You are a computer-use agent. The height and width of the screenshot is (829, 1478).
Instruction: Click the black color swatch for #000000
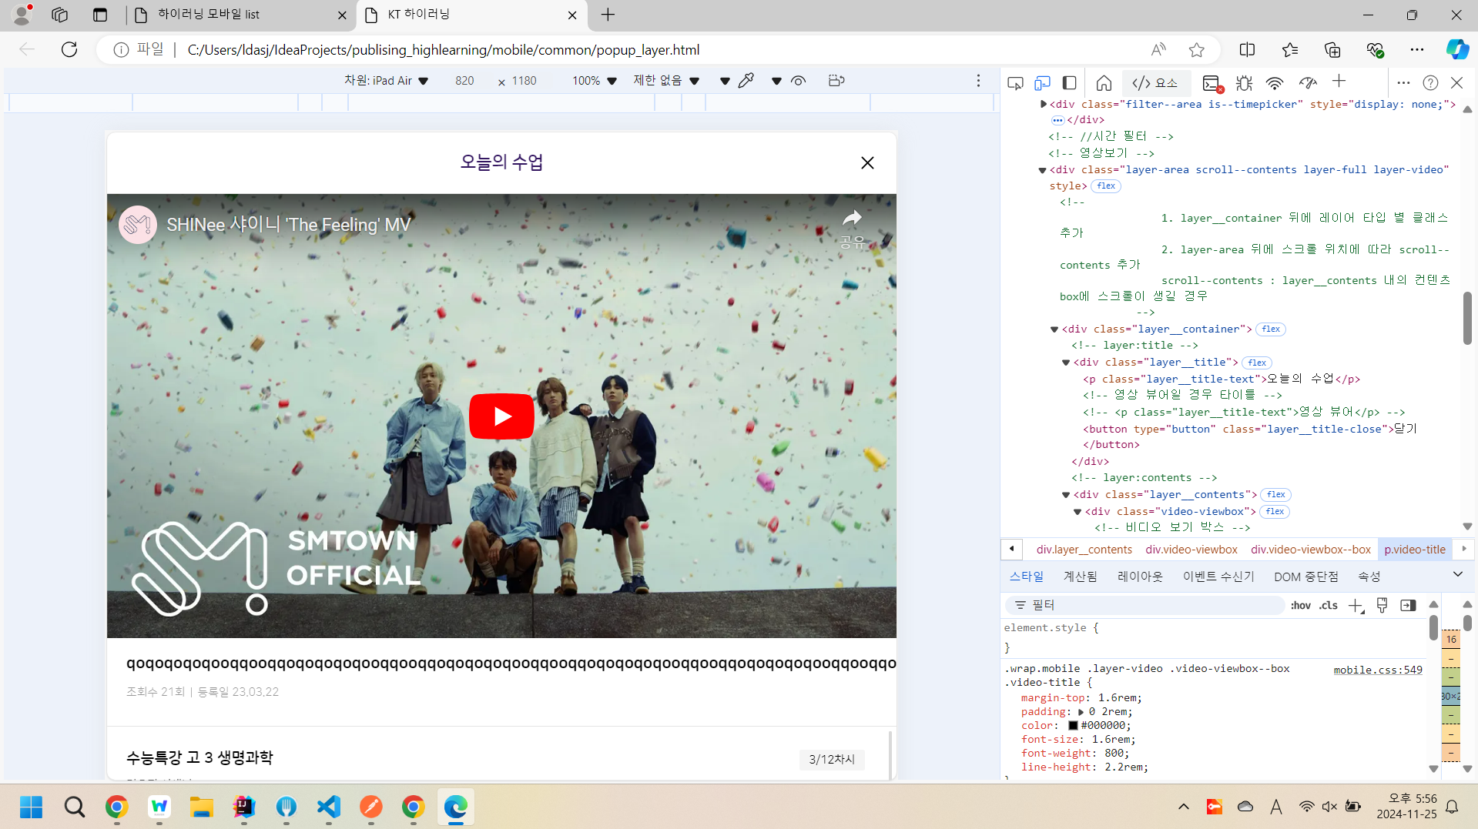coord(1073,726)
